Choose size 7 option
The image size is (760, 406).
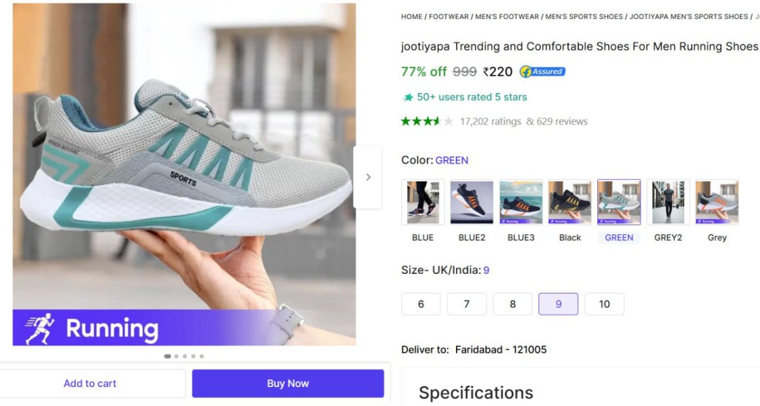(467, 304)
